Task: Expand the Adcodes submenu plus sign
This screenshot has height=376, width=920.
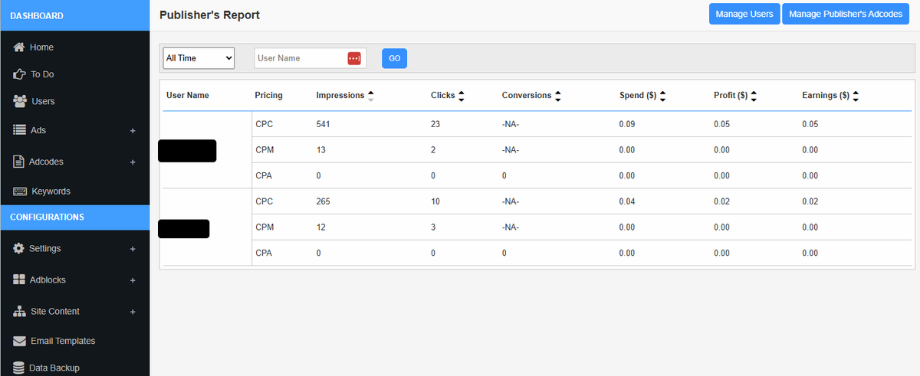Action: (133, 162)
